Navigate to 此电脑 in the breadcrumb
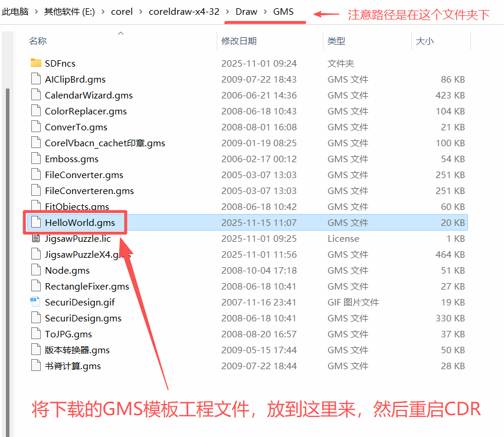The height and width of the screenshot is (437, 504). tap(15, 12)
